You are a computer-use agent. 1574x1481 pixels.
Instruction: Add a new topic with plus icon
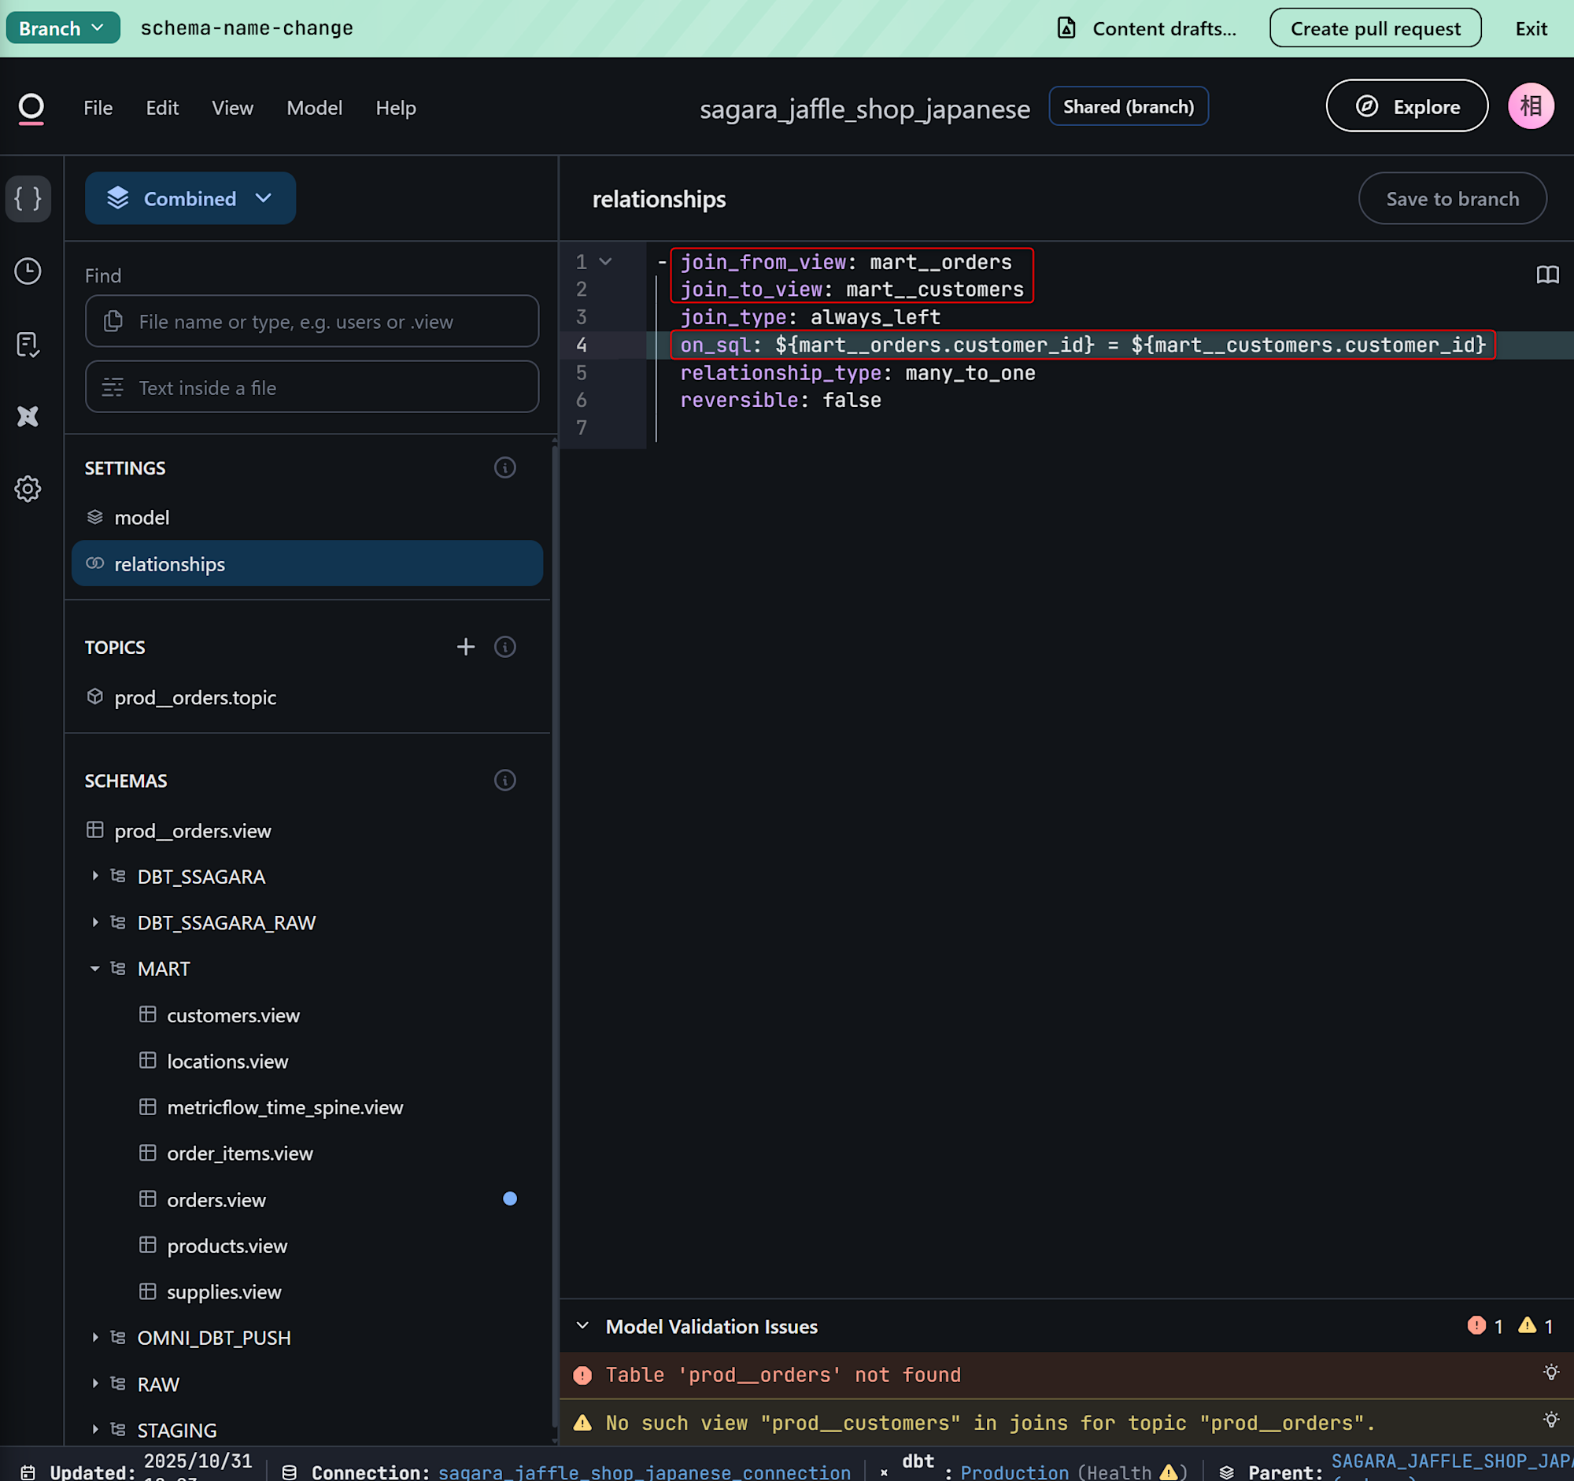pos(466,647)
